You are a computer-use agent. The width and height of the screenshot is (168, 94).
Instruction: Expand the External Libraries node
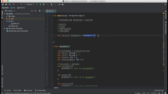pos(5,28)
